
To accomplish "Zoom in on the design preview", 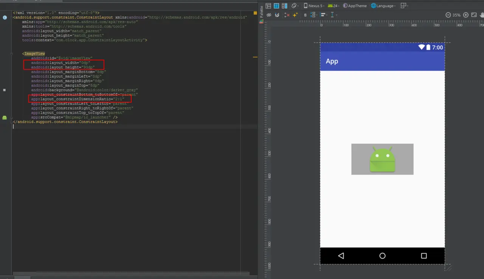I will 466,15.
